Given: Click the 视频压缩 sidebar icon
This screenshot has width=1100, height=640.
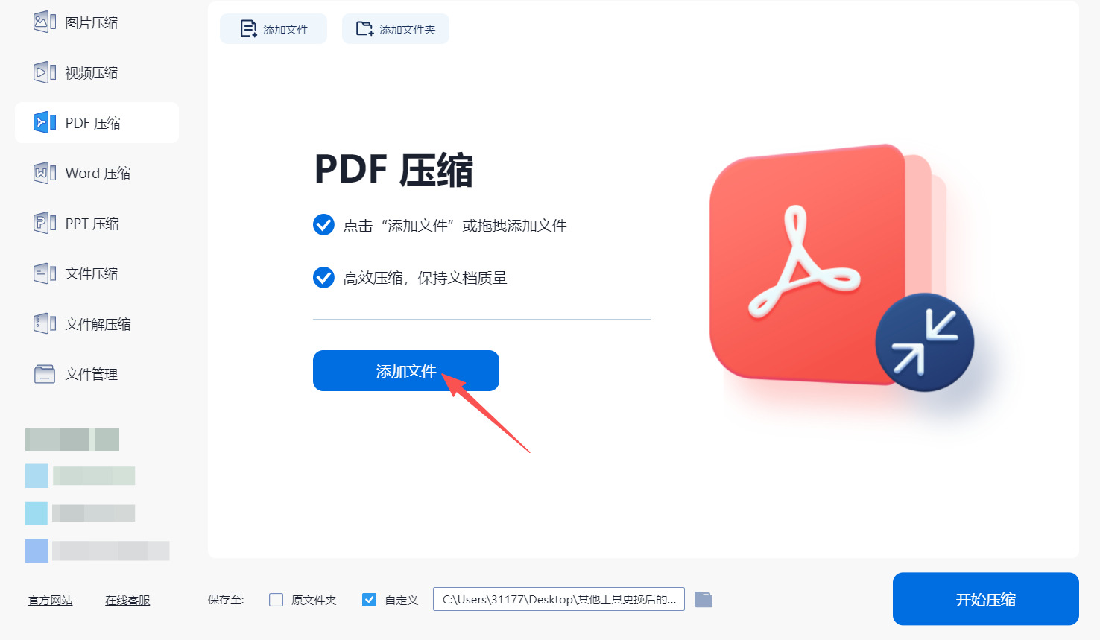Looking at the screenshot, I should point(45,72).
